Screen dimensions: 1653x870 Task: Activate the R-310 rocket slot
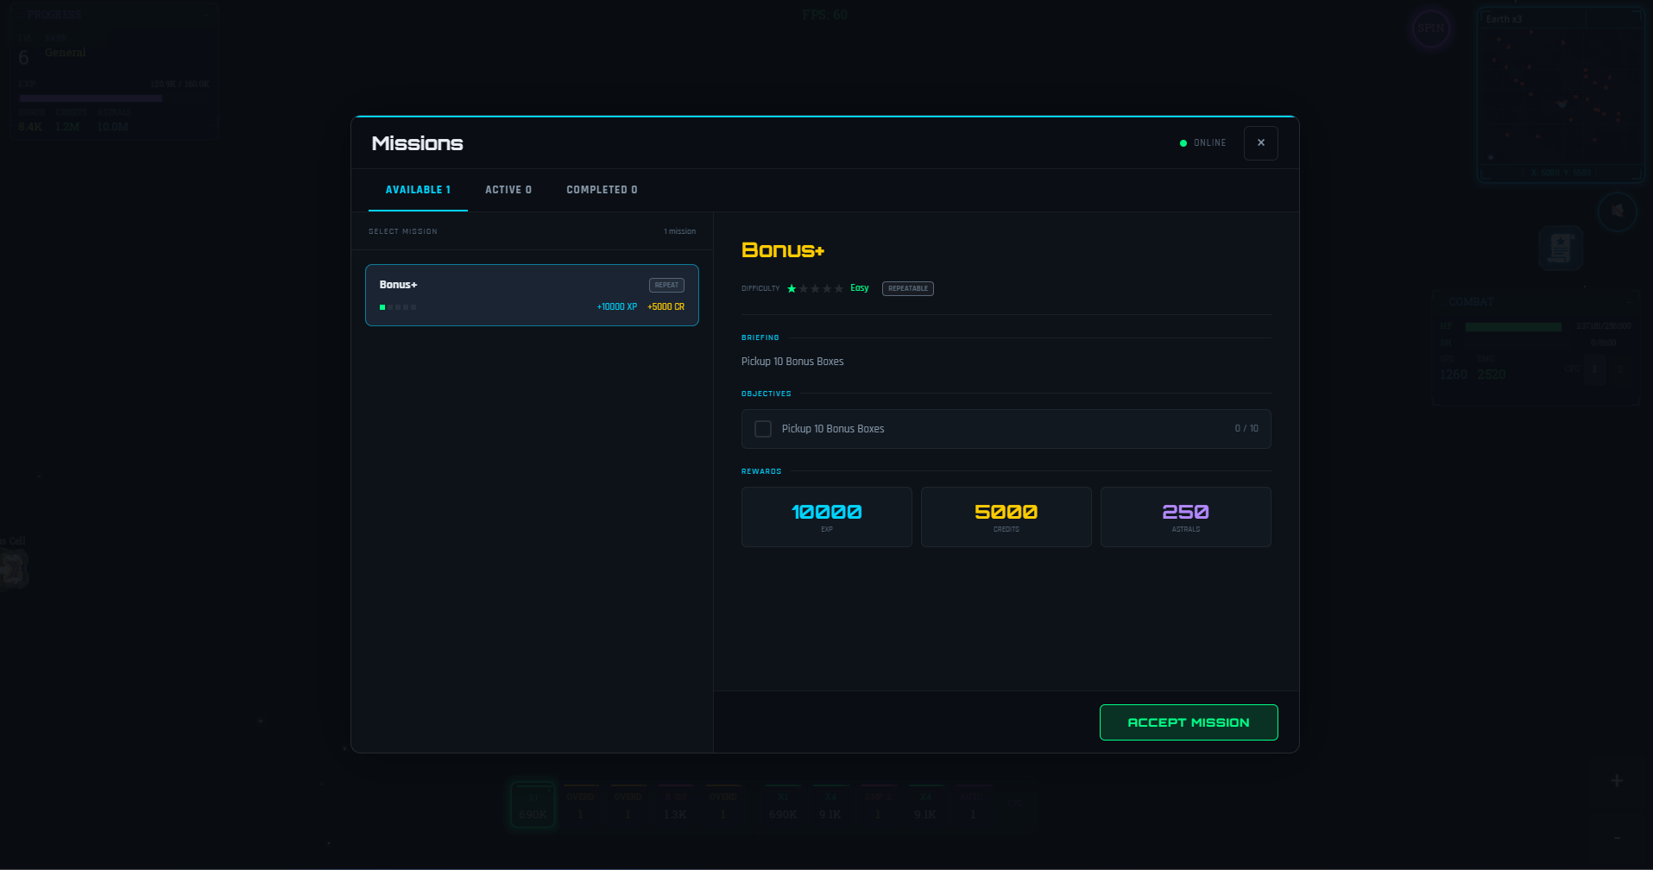675,805
